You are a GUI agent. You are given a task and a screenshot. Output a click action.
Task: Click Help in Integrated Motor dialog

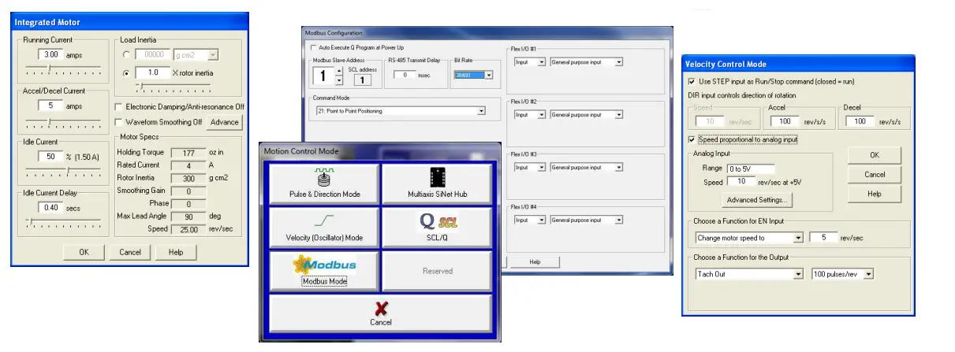click(176, 252)
